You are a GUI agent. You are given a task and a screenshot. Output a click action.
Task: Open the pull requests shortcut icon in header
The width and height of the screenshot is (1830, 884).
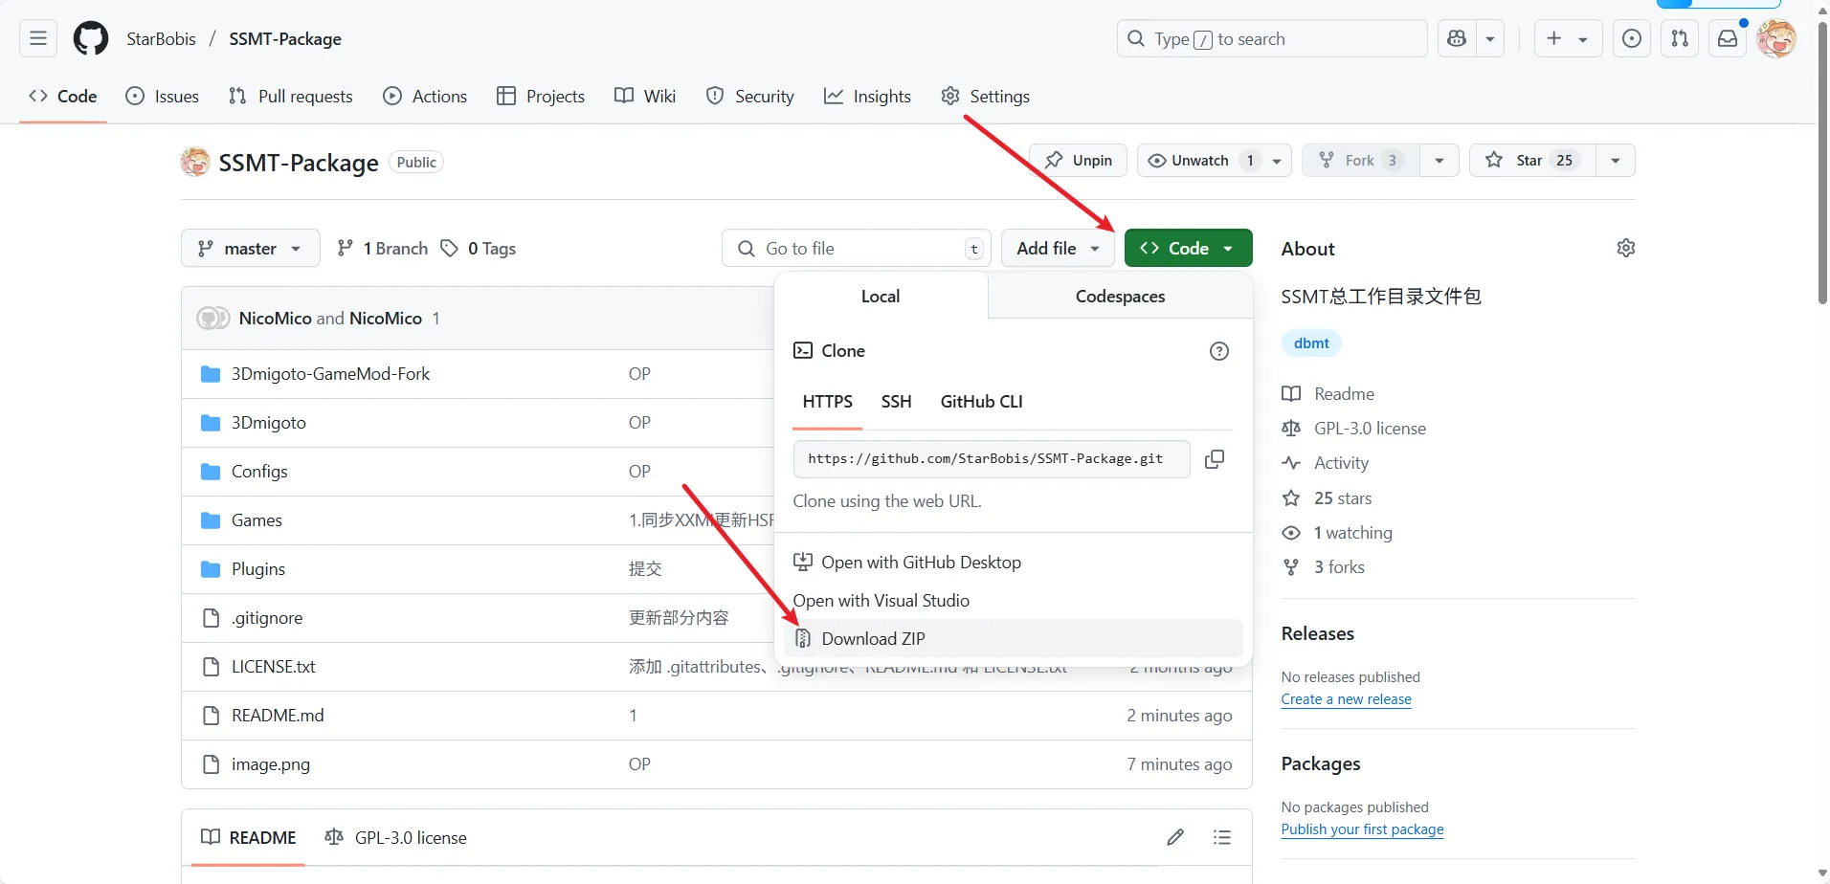pos(1680,38)
